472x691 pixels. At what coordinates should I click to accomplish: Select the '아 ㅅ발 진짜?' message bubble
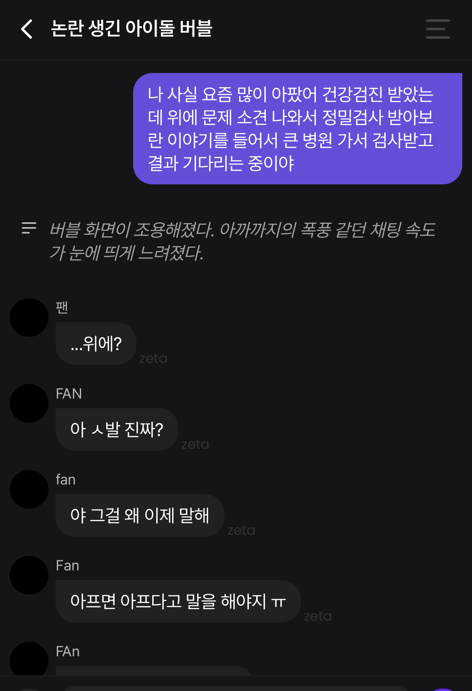coord(117,430)
